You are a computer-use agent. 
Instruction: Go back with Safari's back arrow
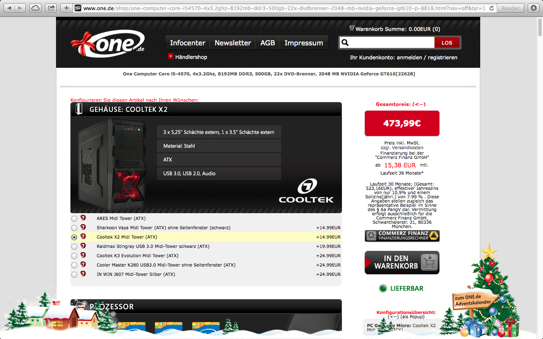click(x=10, y=8)
